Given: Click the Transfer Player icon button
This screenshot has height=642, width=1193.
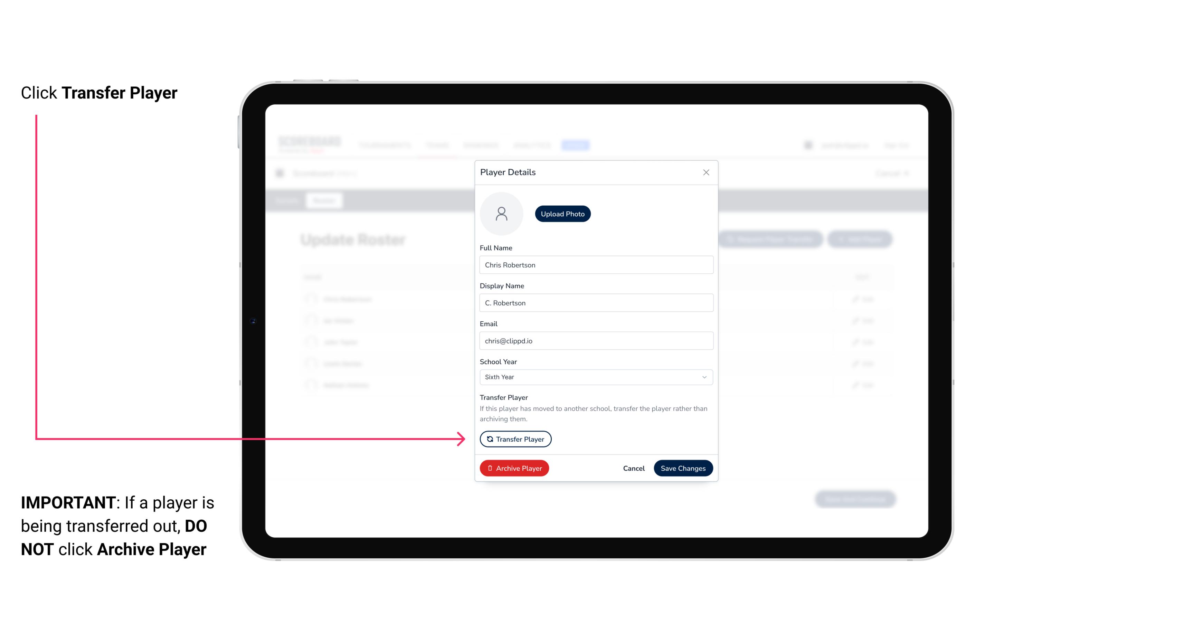Looking at the screenshot, I should (x=515, y=439).
